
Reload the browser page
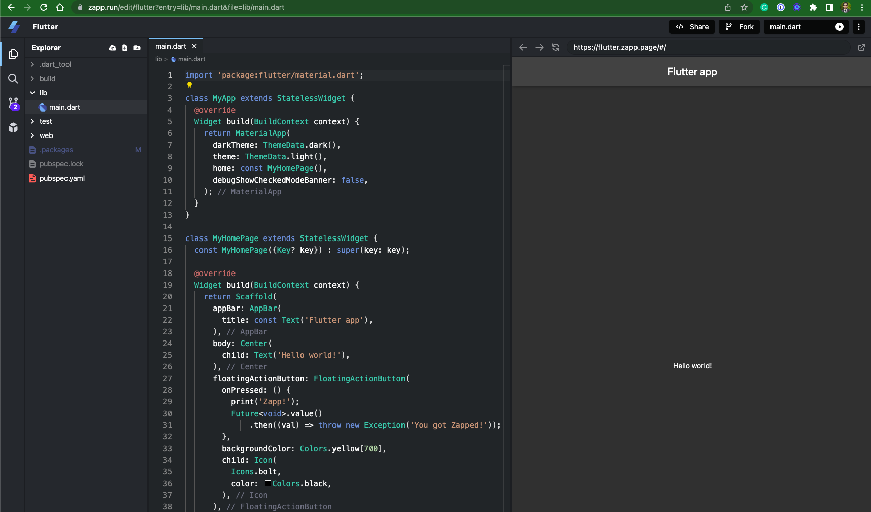[44, 7]
